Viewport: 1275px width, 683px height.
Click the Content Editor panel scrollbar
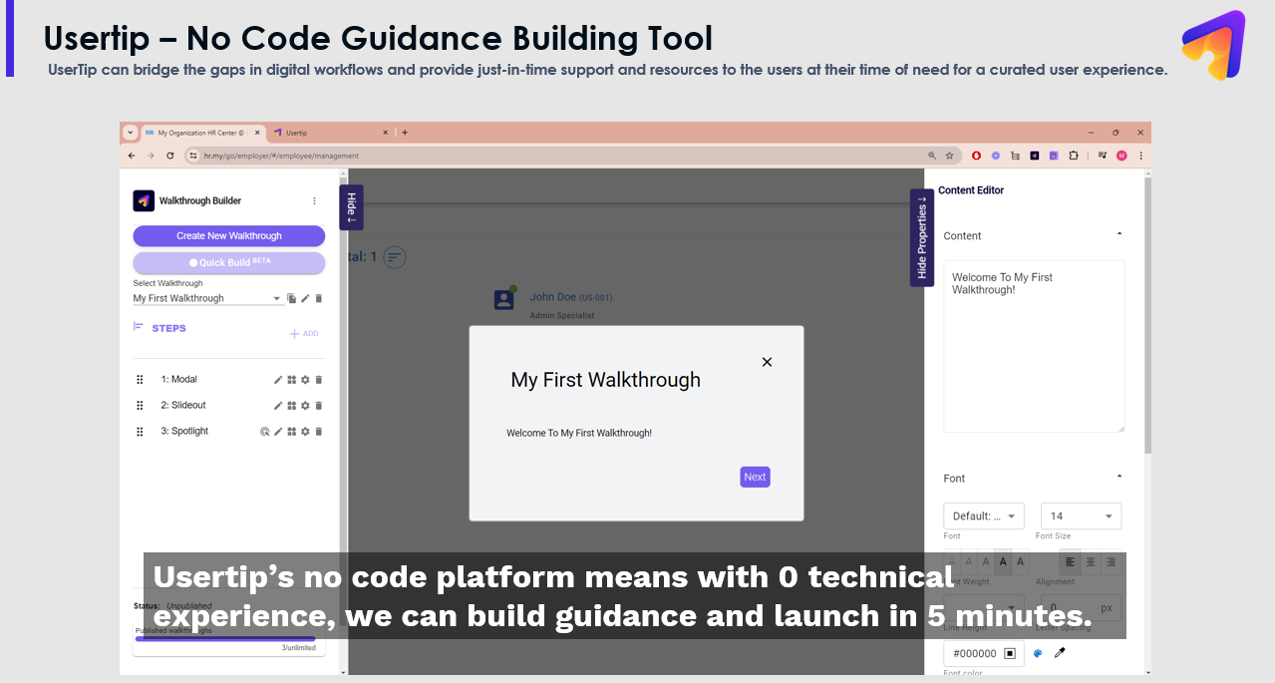coord(1147,314)
